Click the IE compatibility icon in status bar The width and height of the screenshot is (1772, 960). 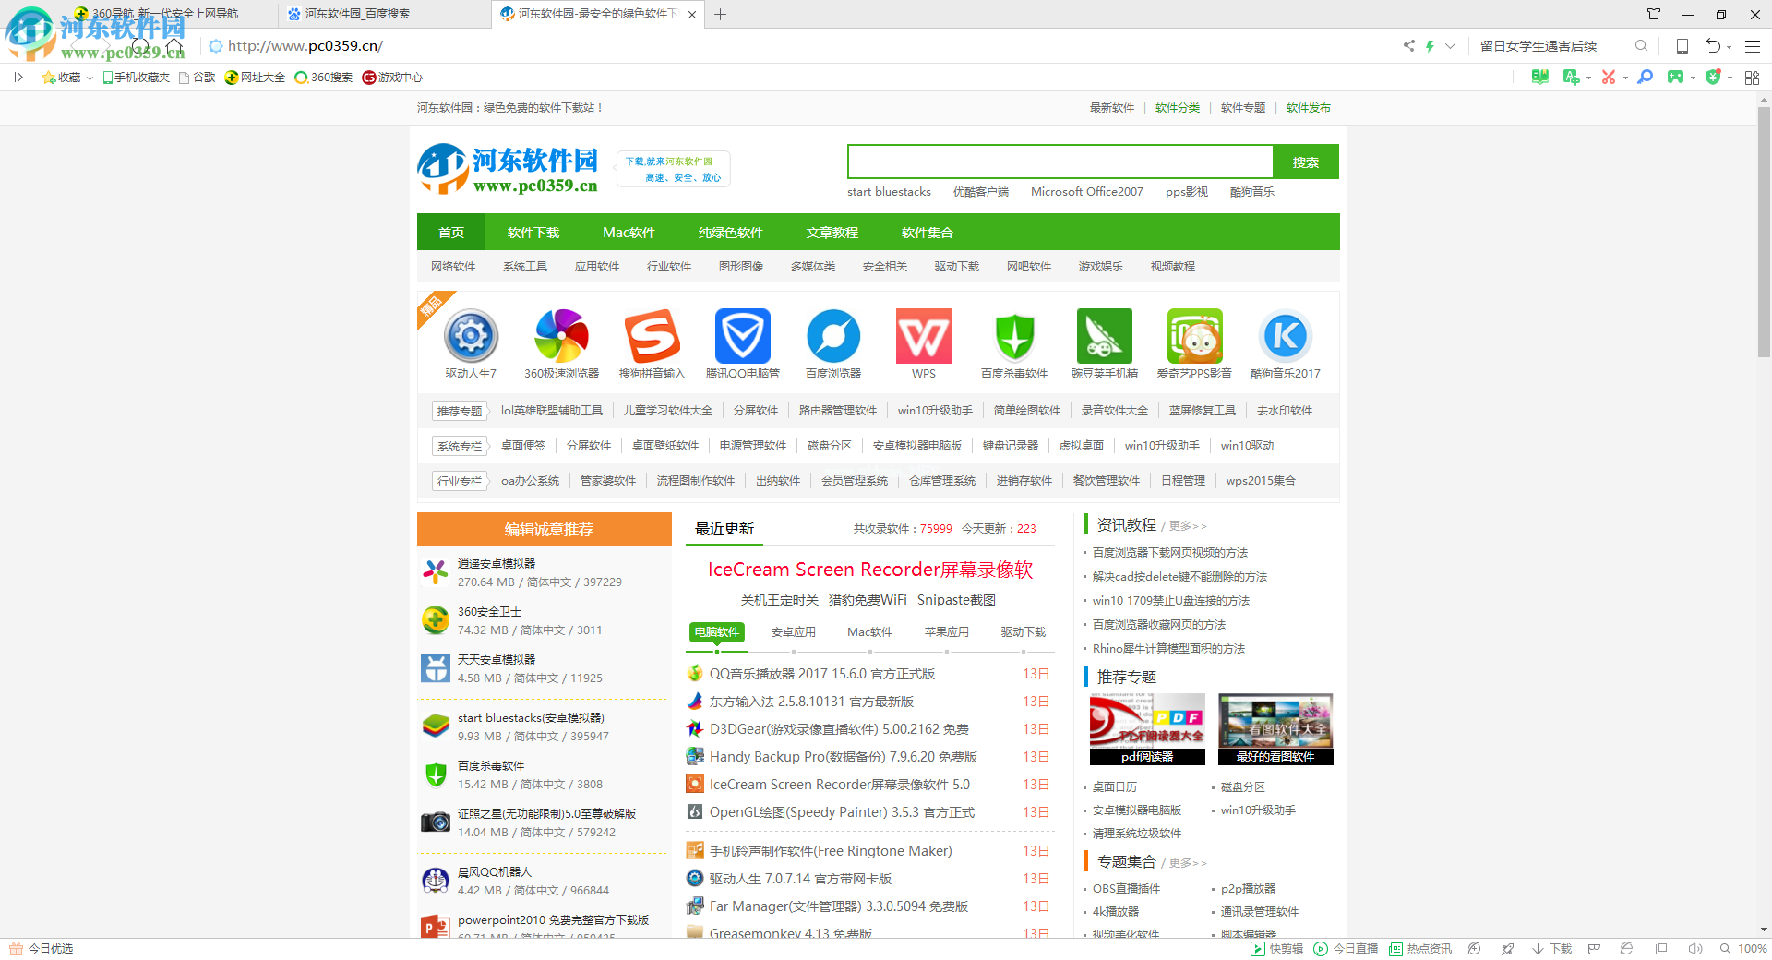coord(1626,949)
